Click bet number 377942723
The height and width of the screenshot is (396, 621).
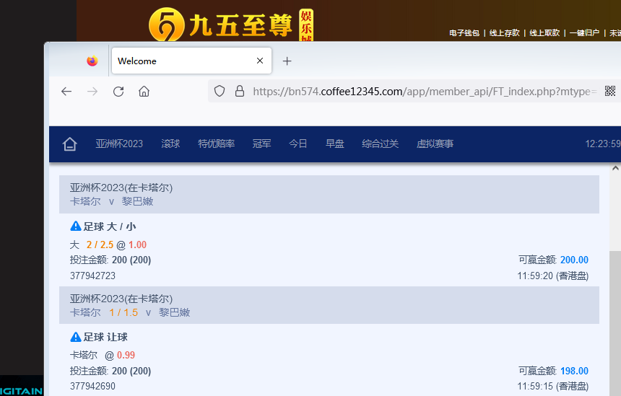tap(92, 276)
